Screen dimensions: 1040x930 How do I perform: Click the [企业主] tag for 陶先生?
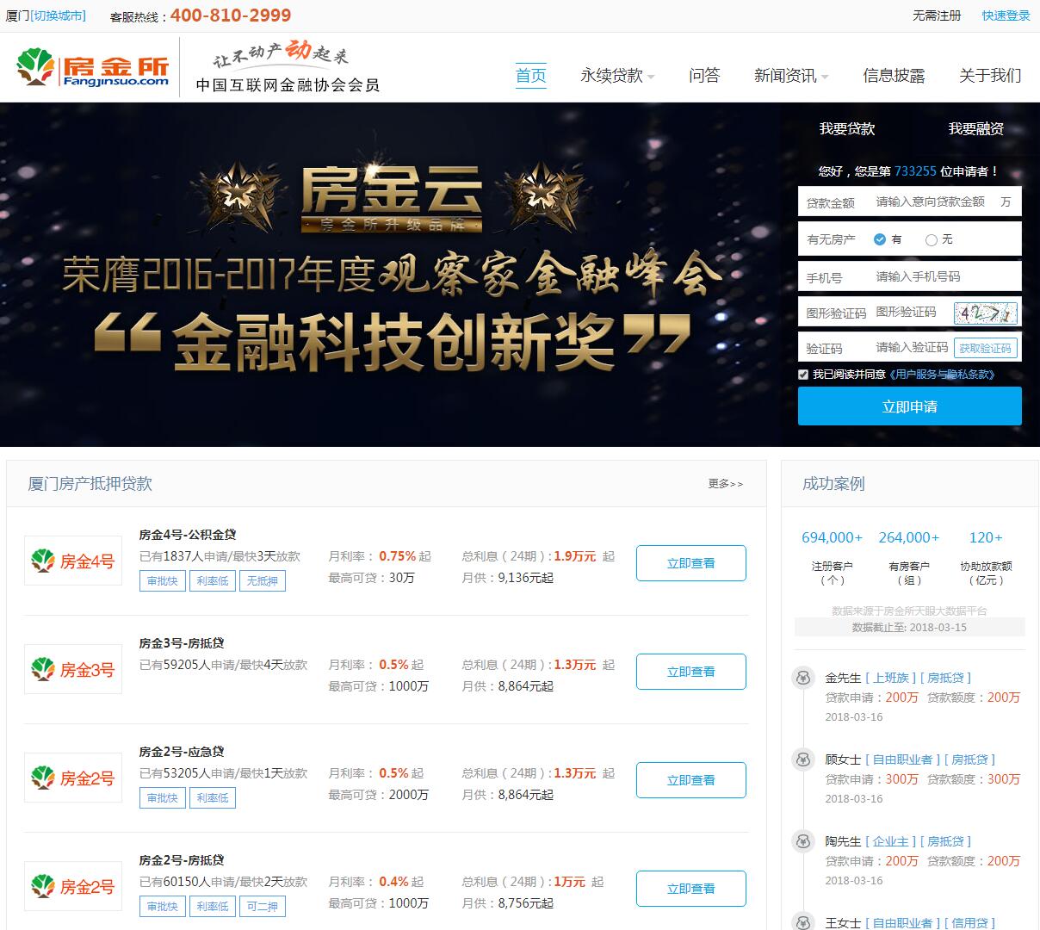pos(890,842)
